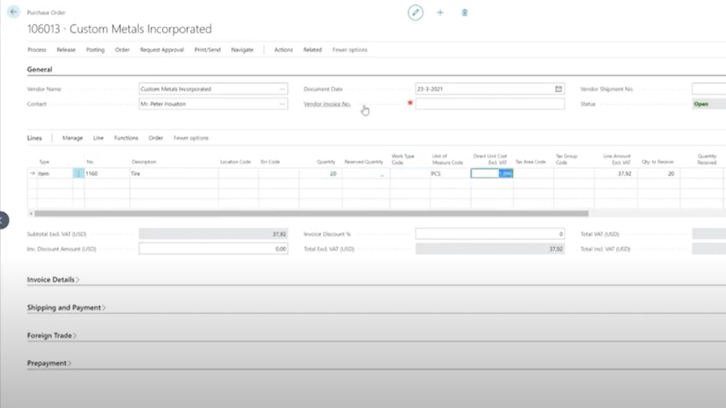Open the row options for the Tire line
The height and width of the screenshot is (408, 726).
tap(78, 173)
